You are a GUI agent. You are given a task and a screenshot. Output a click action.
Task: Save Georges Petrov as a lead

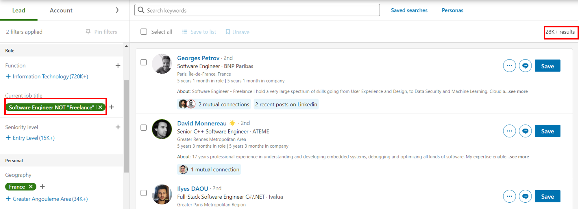[547, 66]
